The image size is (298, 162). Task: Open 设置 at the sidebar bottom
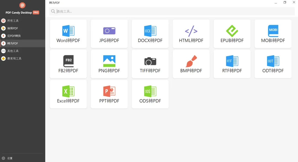[23, 158]
